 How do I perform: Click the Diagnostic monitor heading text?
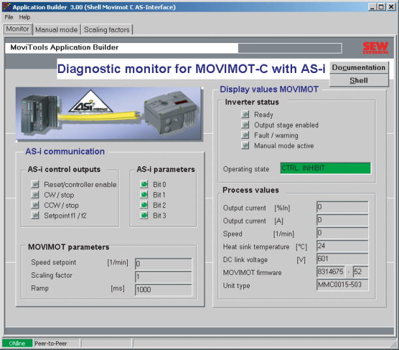coord(191,68)
